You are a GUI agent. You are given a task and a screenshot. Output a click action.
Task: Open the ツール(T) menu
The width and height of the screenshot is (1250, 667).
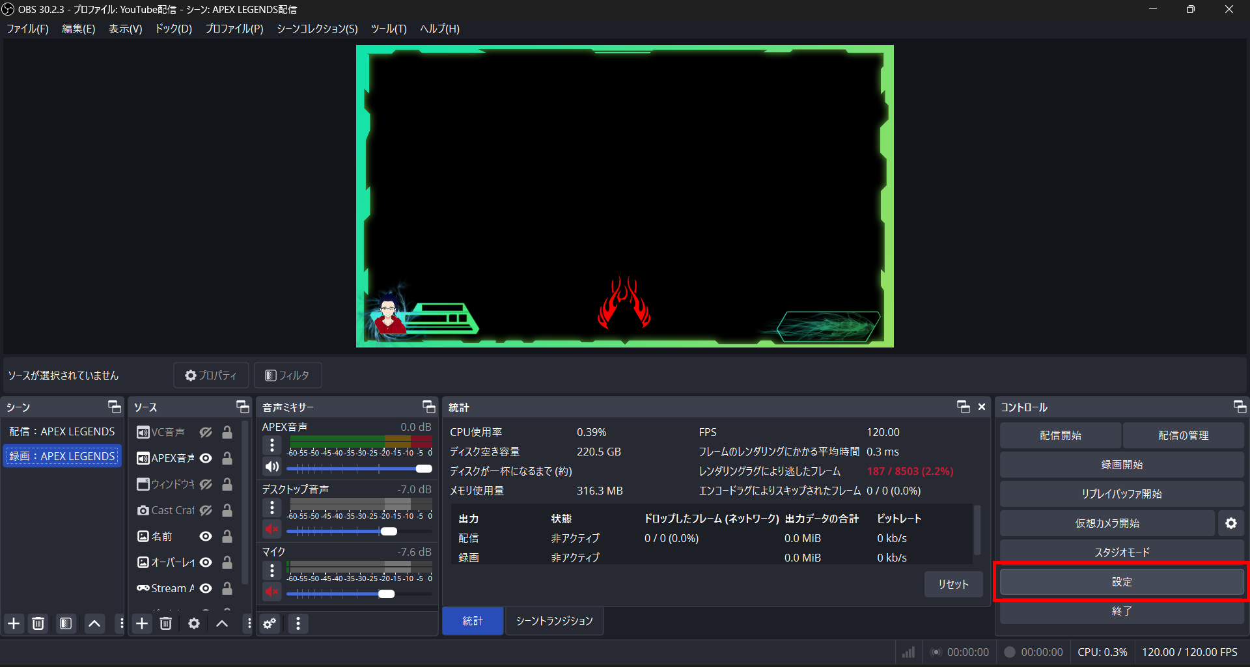point(388,29)
